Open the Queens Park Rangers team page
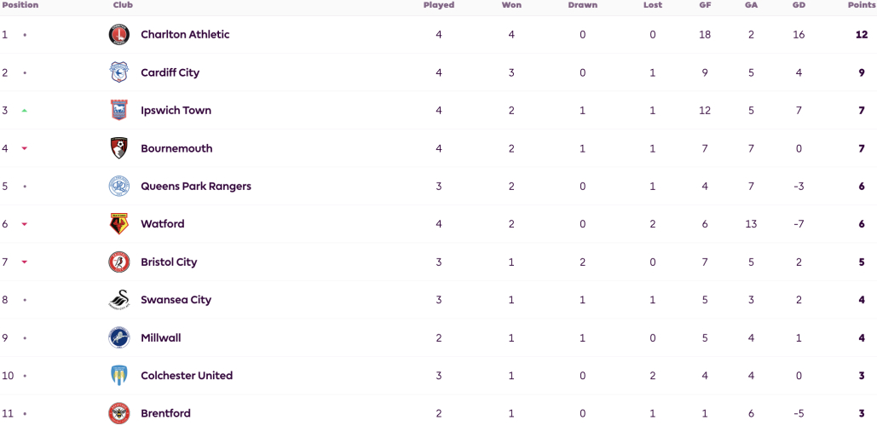 point(196,187)
